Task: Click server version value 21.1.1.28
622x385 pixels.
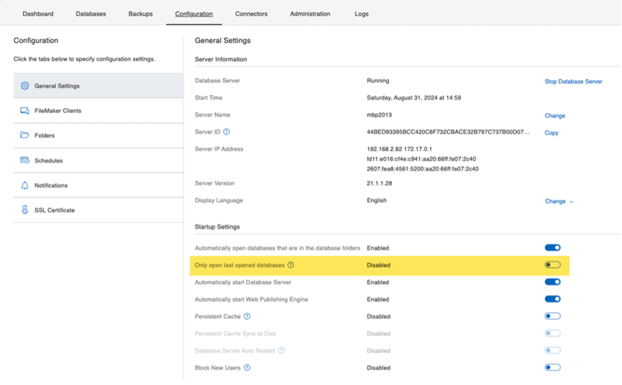Action: point(379,183)
